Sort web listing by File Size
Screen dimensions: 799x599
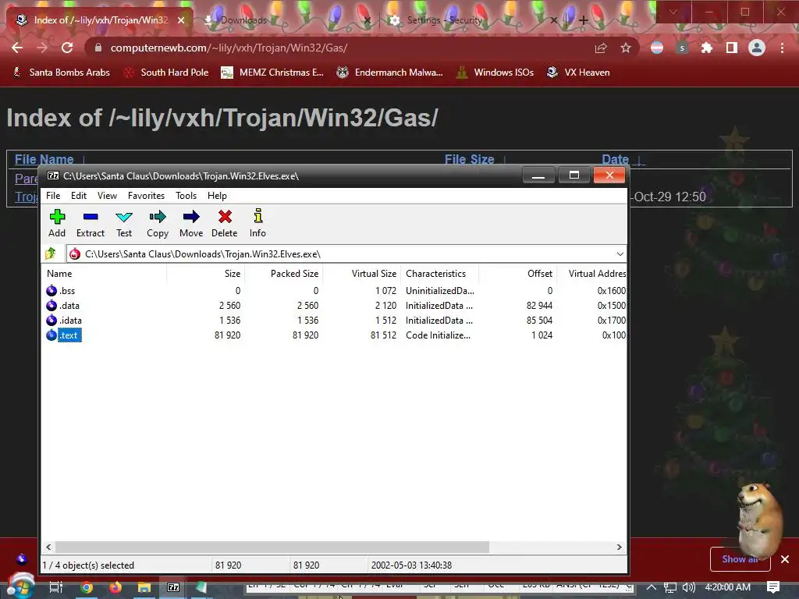click(x=469, y=159)
